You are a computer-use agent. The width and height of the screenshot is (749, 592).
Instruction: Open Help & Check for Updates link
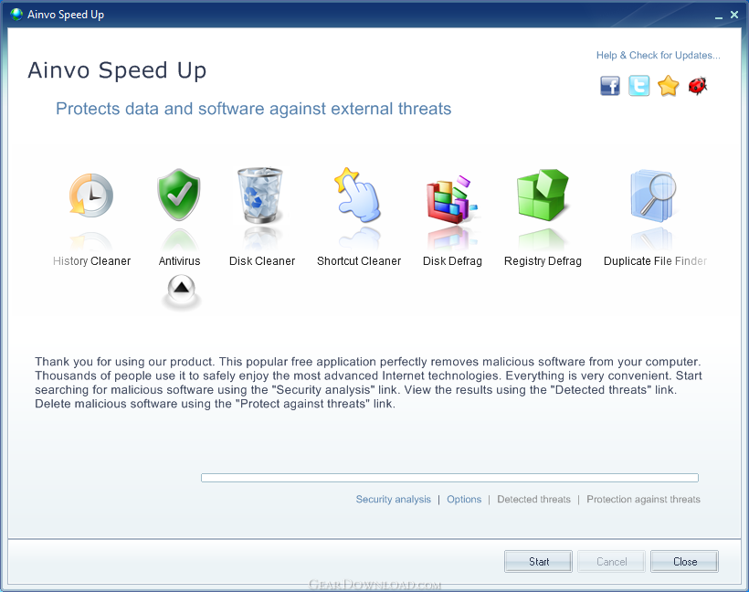[659, 56]
